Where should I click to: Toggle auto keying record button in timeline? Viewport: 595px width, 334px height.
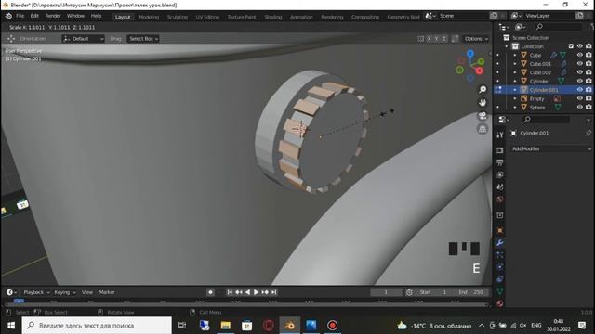click(x=210, y=292)
